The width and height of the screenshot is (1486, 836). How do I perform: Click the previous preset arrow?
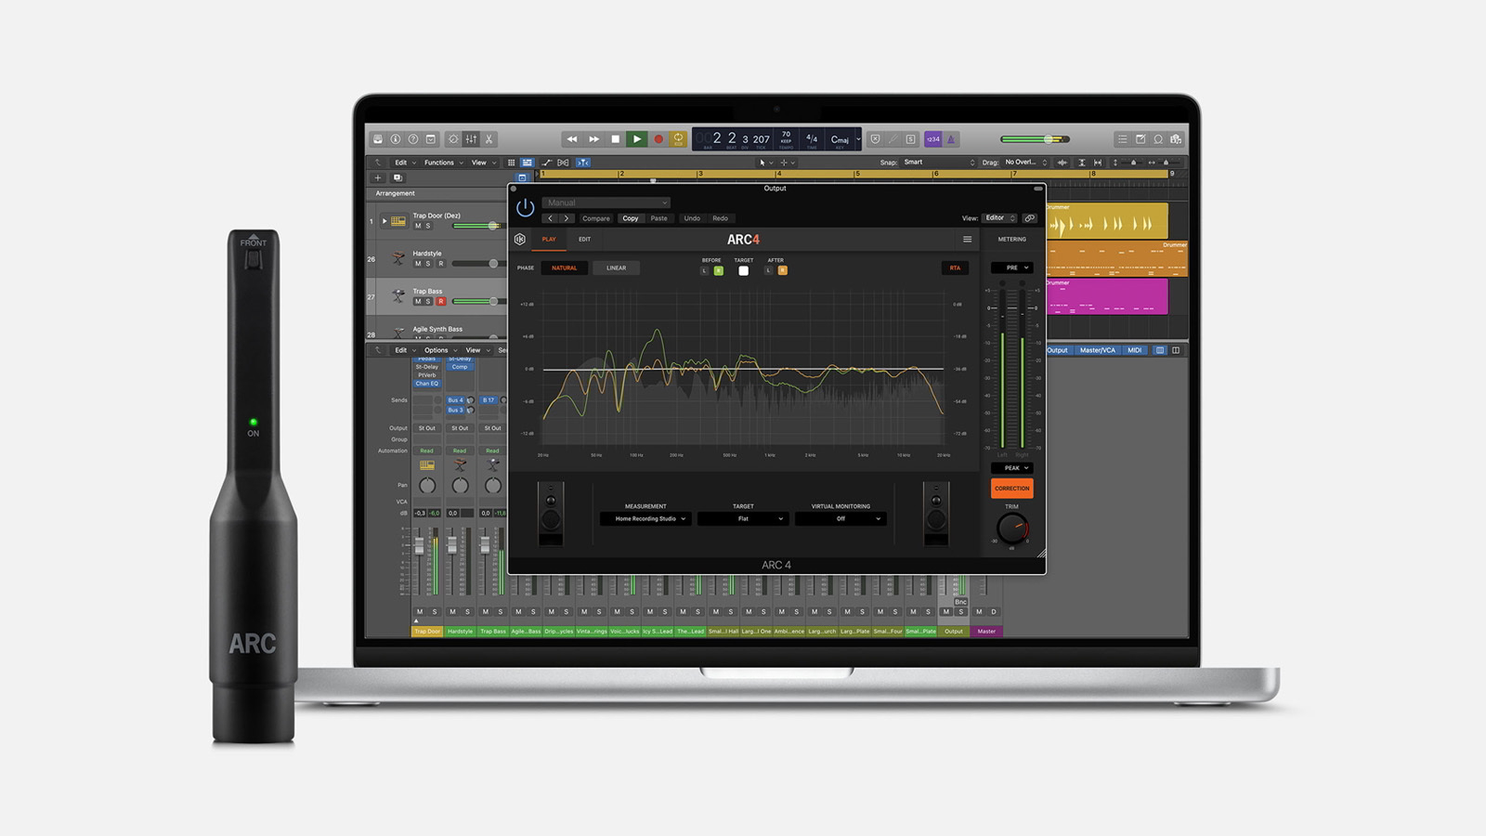(551, 218)
